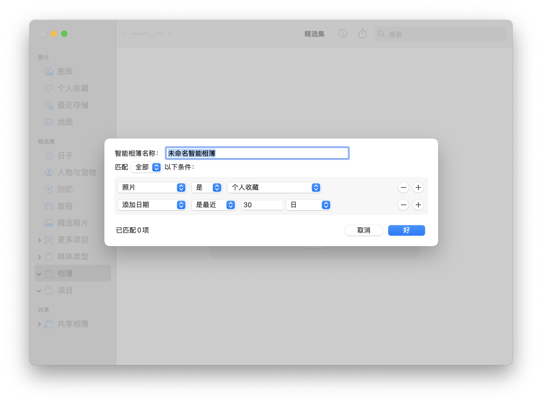Open the 图库 library icon in sidebar
The width and height of the screenshot is (542, 404).
pos(49,71)
